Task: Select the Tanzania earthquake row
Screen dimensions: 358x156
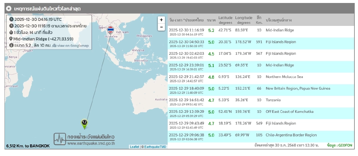Action: coord(257,100)
